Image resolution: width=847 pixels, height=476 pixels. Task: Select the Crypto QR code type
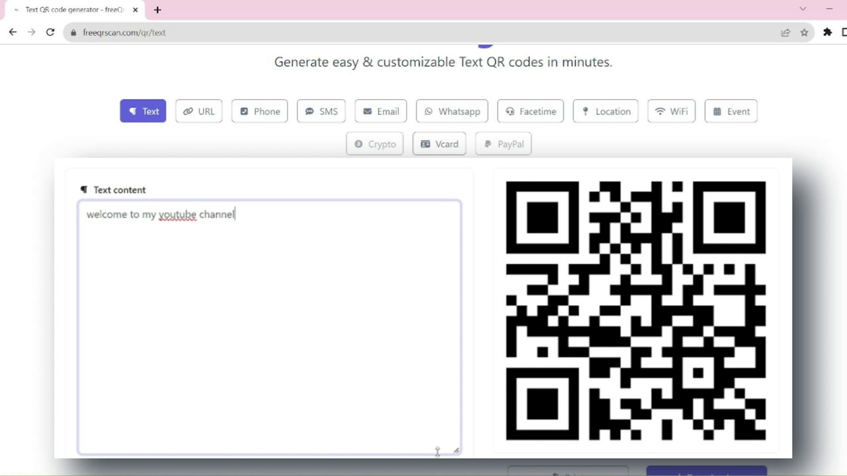pyautogui.click(x=375, y=143)
